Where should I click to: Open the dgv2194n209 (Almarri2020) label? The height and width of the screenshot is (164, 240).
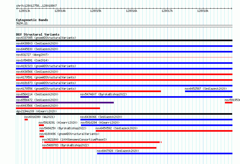click(x=36, y=111)
